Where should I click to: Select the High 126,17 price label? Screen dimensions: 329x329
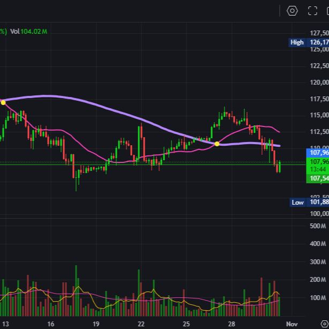tap(309, 42)
